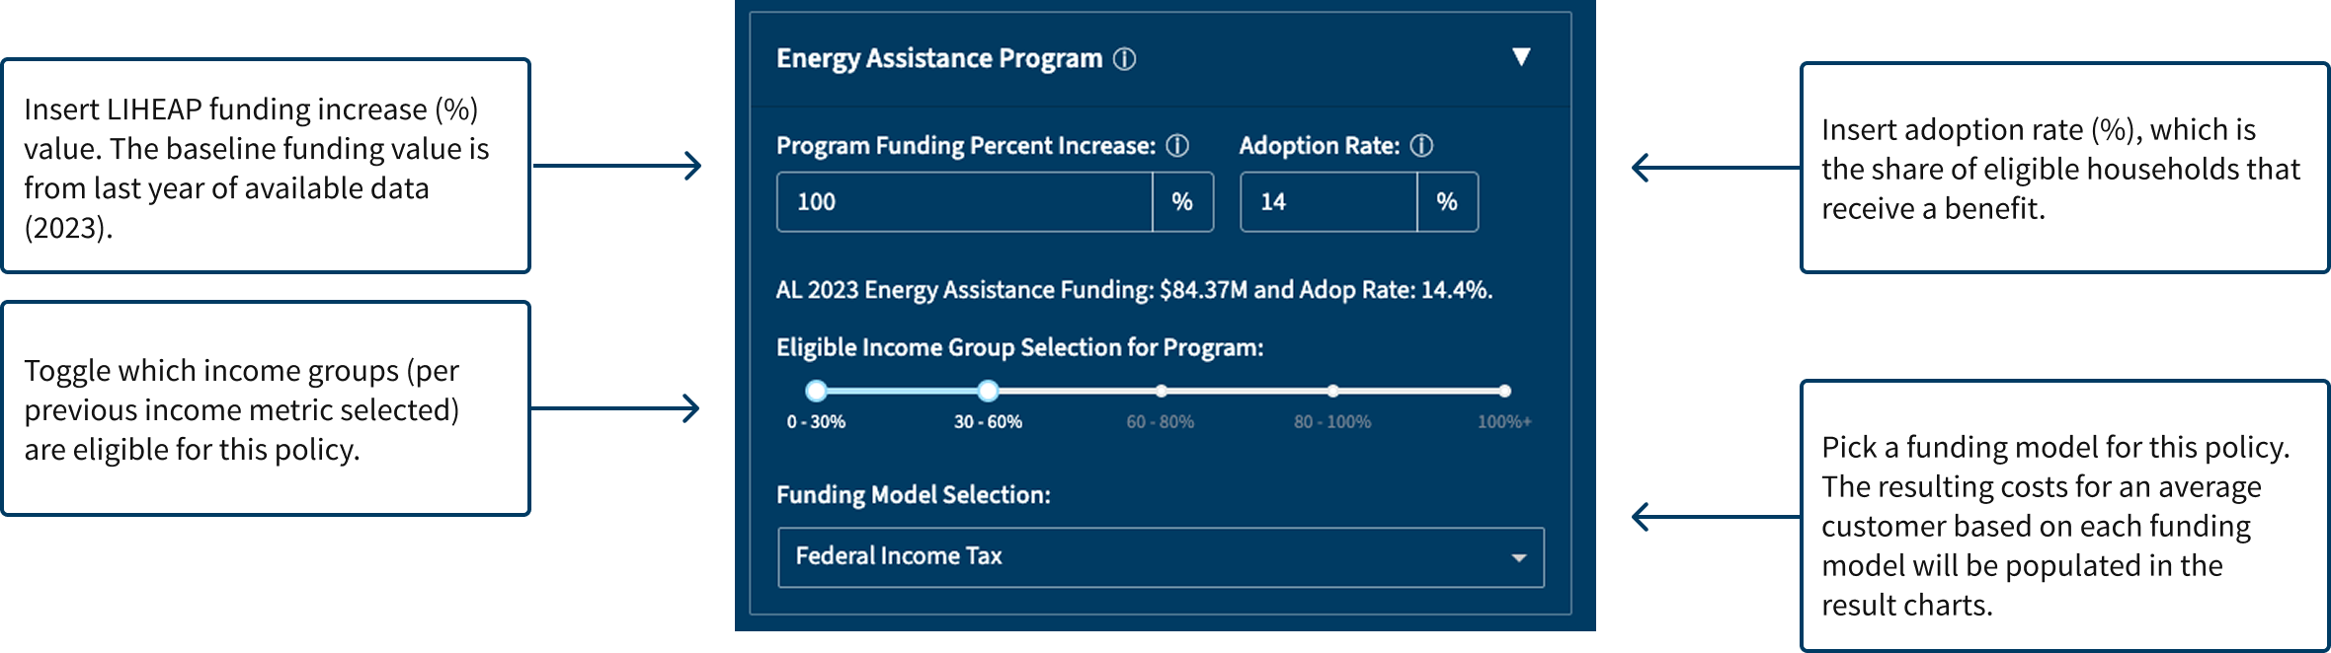This screenshot has height=653, width=2331.
Task: Click the 100%+ slider node
Action: pos(1505,391)
